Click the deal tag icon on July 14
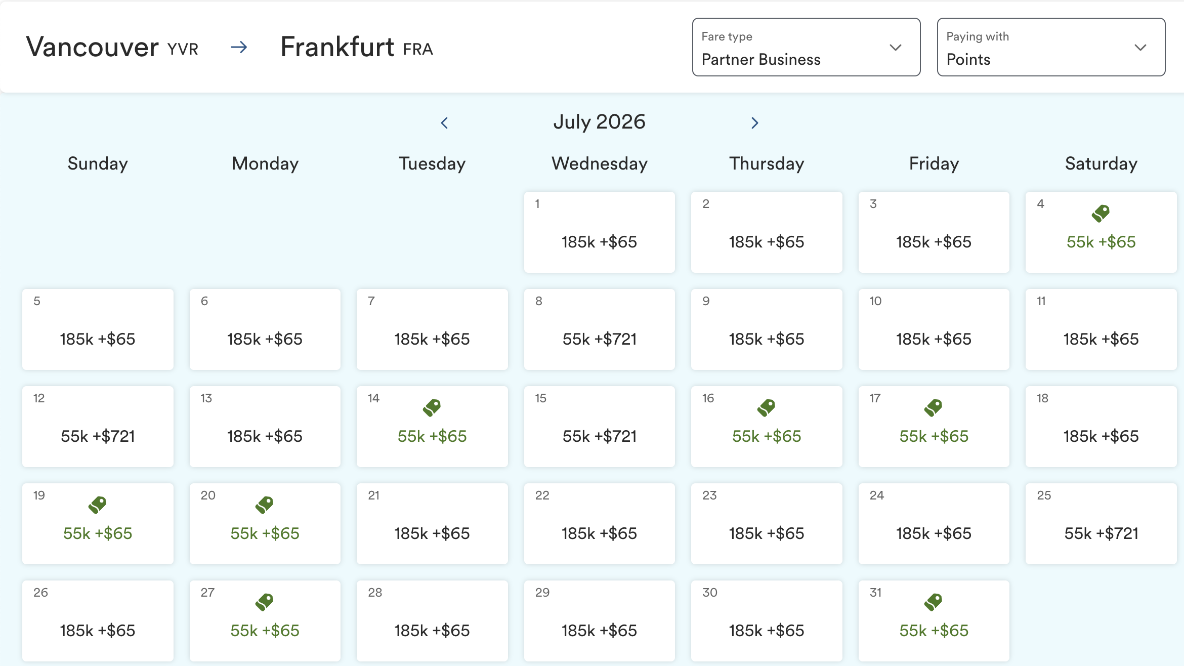Screen dimensions: 1184x666 click(432, 407)
